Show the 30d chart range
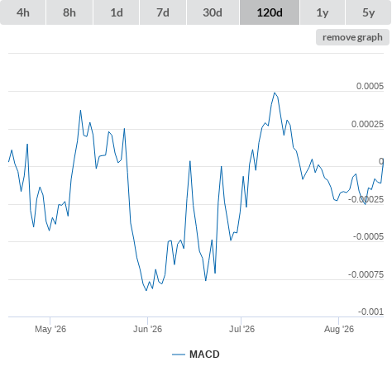This screenshot has height=376, width=392. coord(213,12)
